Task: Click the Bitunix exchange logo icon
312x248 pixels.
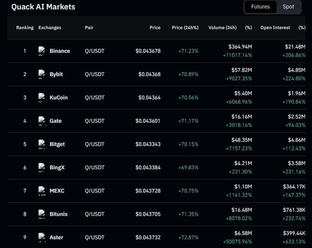Action: pos(42,214)
